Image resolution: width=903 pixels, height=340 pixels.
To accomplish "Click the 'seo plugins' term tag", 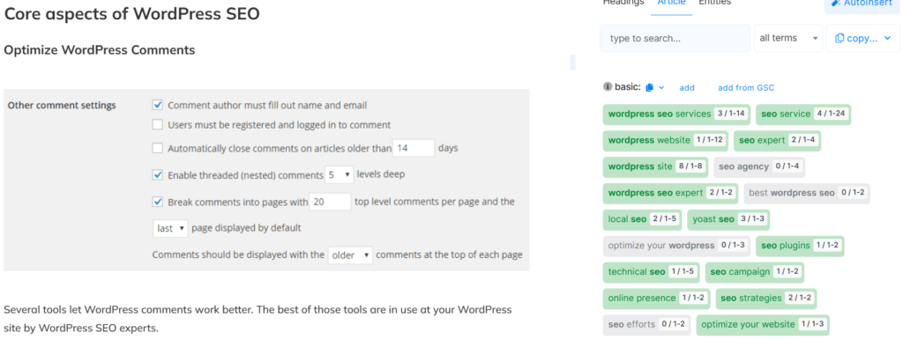I will 800,246.
